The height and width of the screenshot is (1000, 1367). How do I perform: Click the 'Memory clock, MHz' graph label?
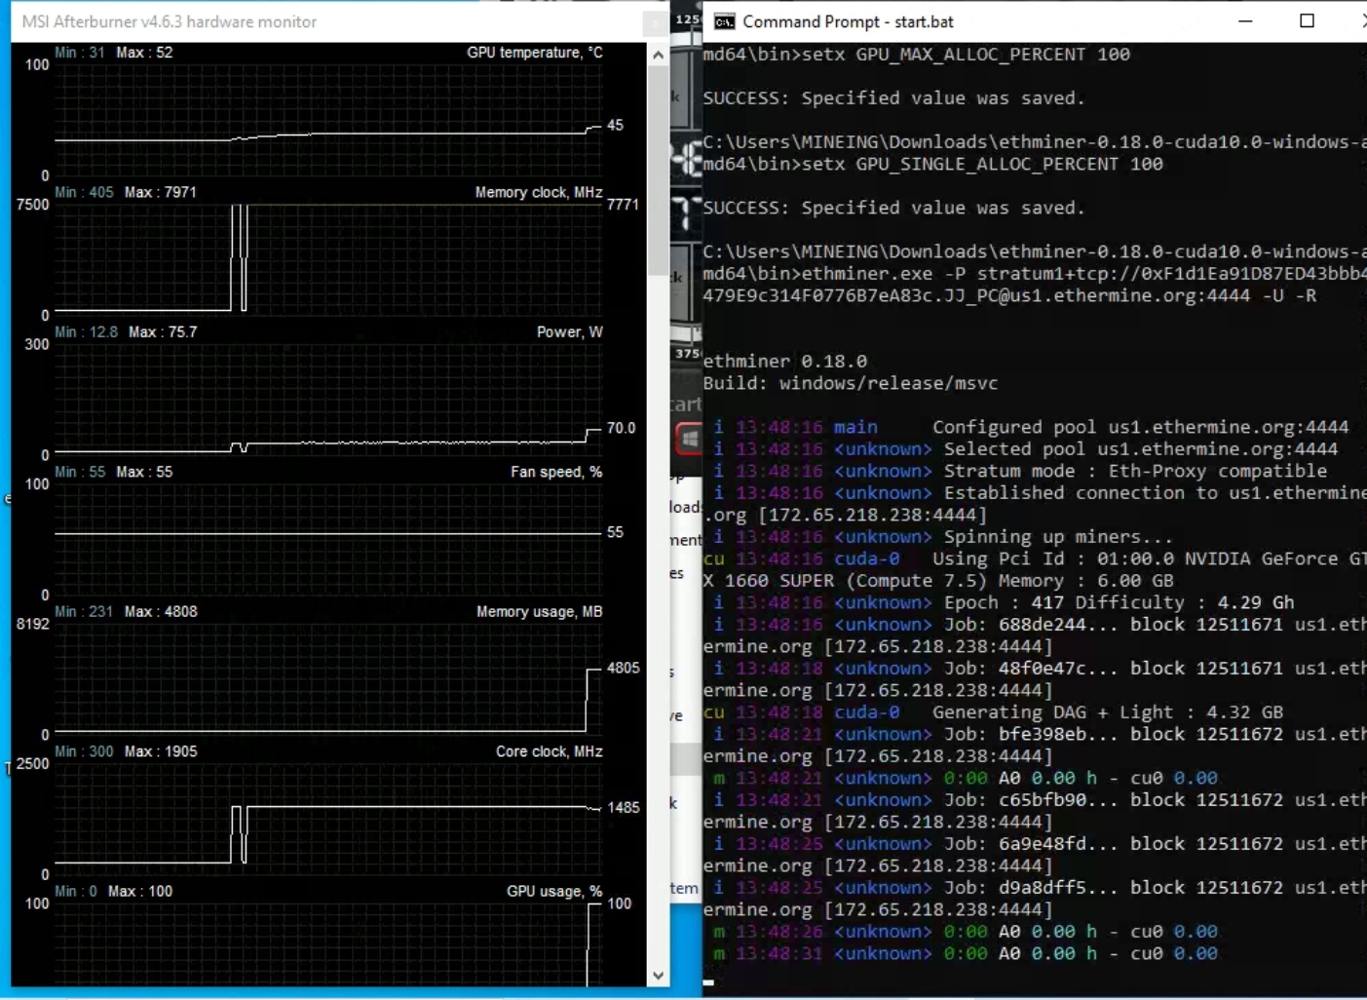click(539, 193)
